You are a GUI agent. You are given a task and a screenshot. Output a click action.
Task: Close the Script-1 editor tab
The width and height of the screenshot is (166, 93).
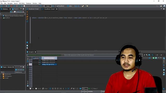point(57,9)
